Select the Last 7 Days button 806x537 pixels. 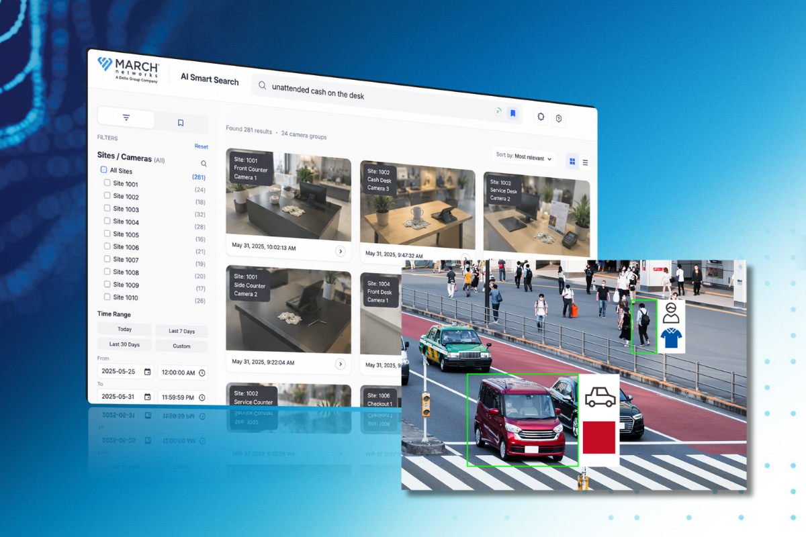[x=181, y=331]
